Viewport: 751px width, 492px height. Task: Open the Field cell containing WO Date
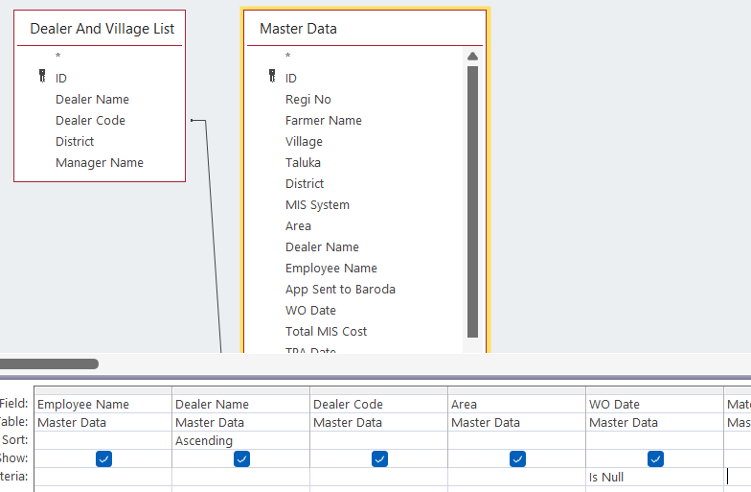(654, 405)
